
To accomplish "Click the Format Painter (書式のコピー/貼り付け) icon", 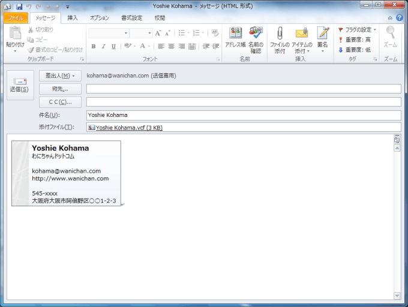I will click(31, 50).
